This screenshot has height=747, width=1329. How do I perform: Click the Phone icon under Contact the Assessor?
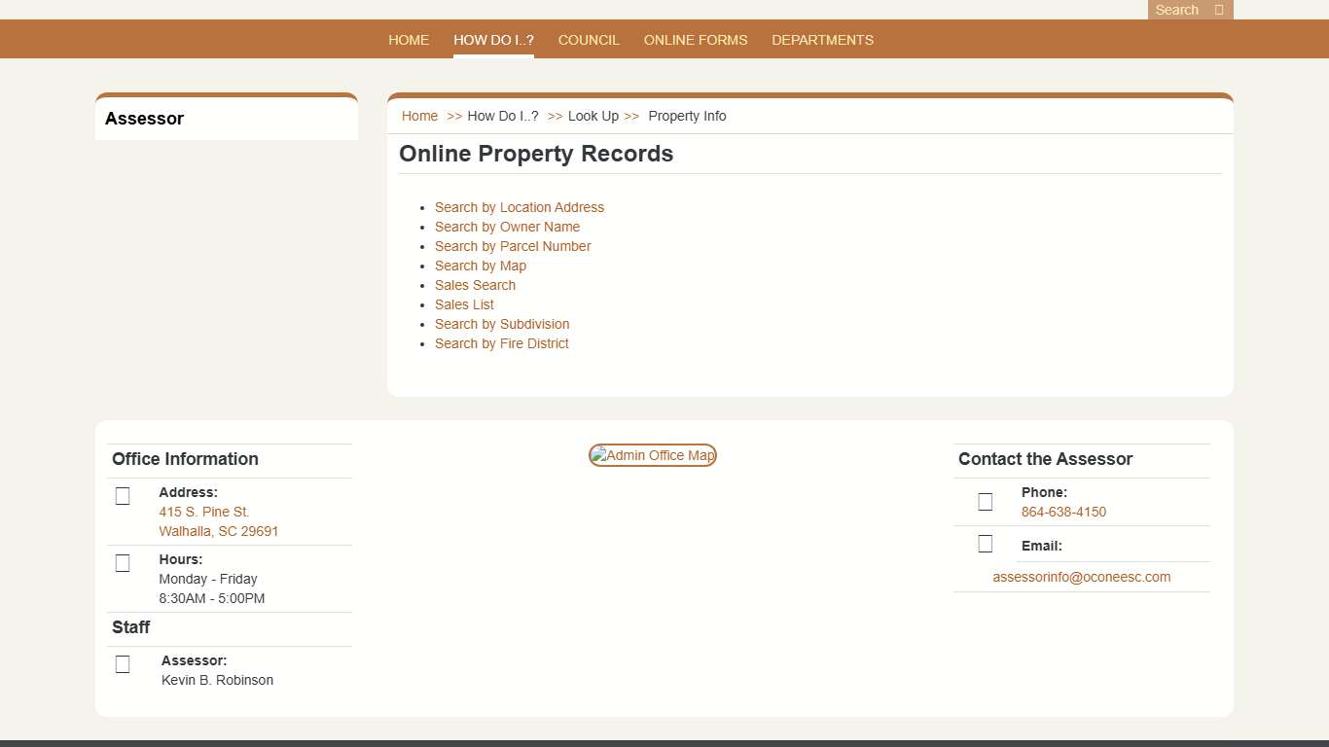tap(985, 502)
